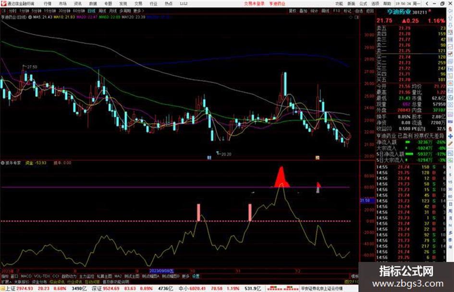Open indicator 设置 settings
The width and height of the screenshot is (454, 292).
coord(196,276)
